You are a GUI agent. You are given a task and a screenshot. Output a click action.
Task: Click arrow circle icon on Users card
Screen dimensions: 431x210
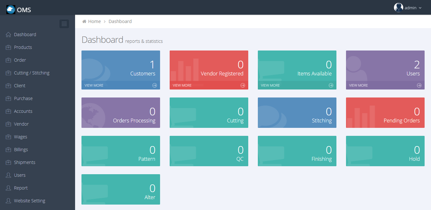(x=419, y=85)
